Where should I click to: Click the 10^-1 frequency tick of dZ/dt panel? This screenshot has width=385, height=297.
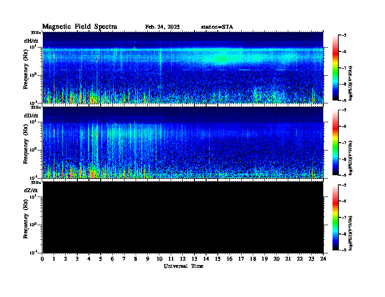point(33,252)
